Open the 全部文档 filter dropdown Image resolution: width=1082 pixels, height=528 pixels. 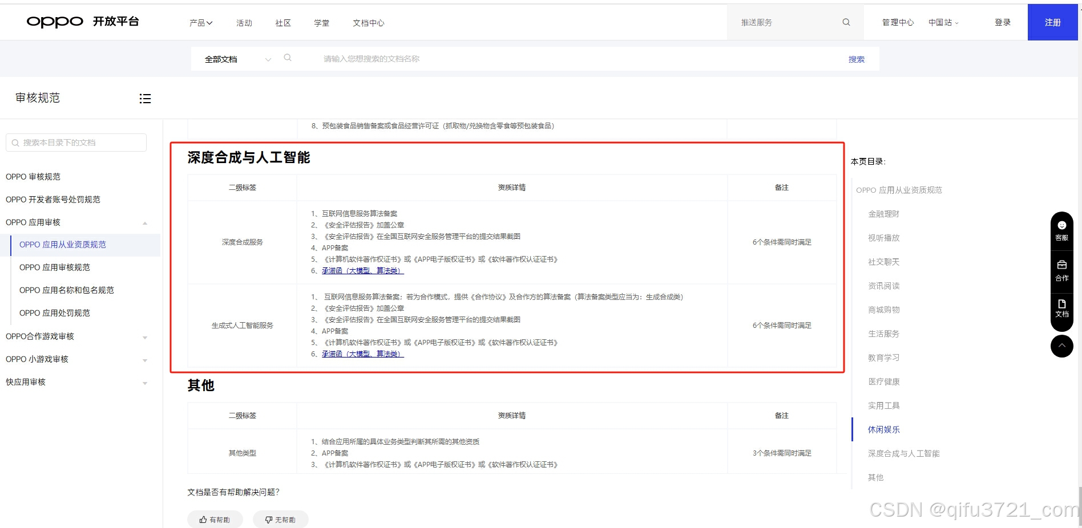tap(238, 59)
